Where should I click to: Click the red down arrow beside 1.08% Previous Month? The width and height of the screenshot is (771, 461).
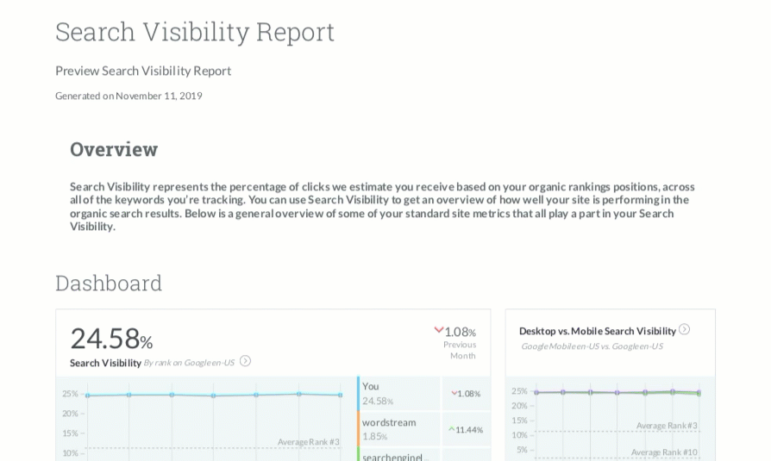point(438,330)
